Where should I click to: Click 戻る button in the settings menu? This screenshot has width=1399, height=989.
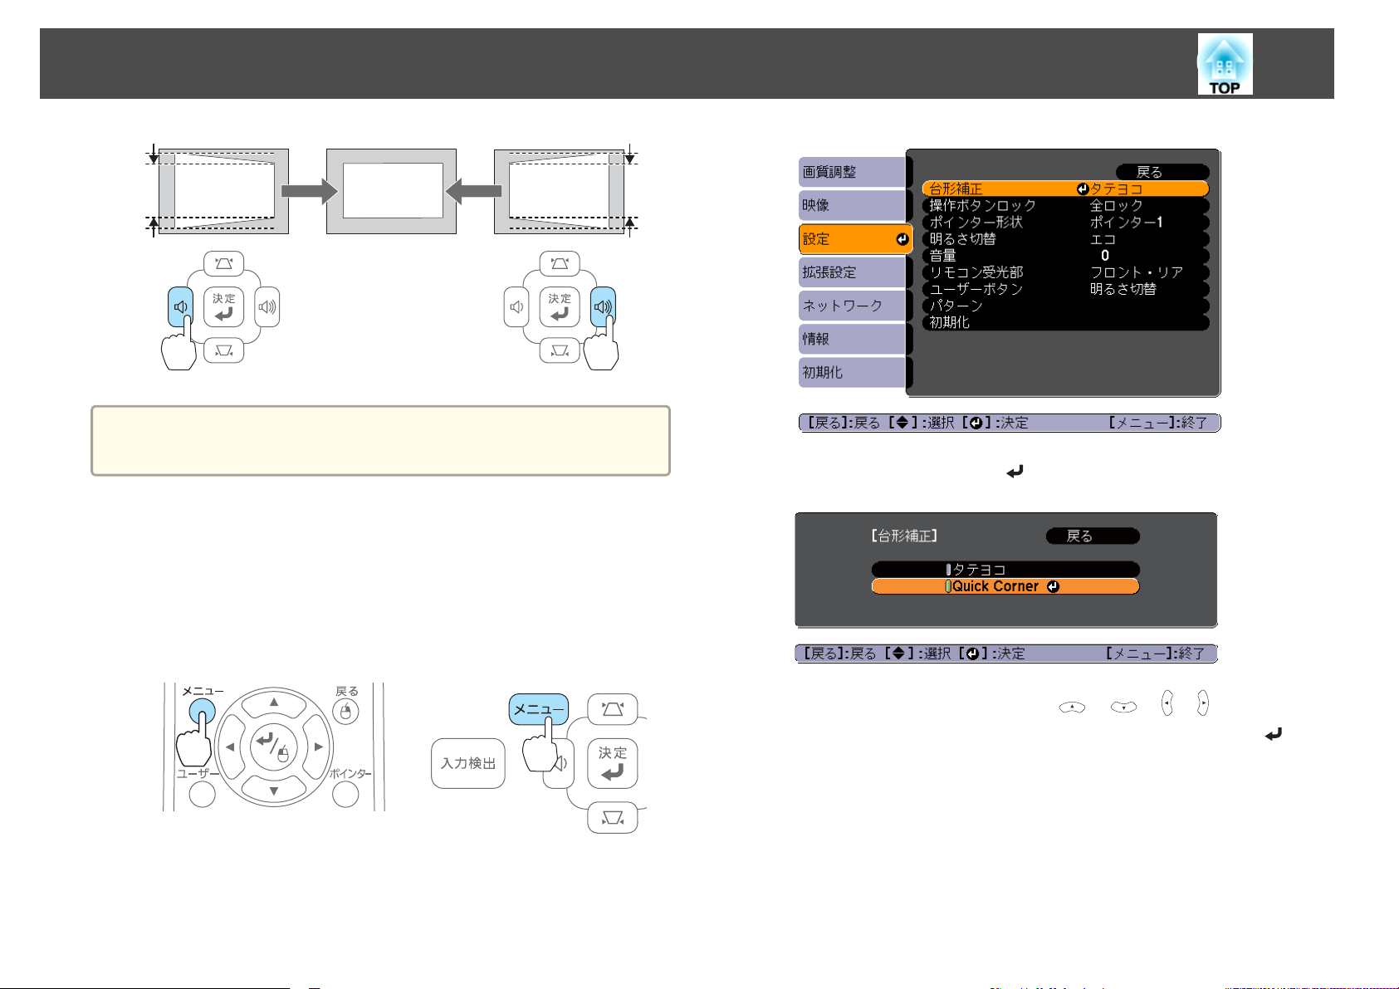tap(1162, 172)
